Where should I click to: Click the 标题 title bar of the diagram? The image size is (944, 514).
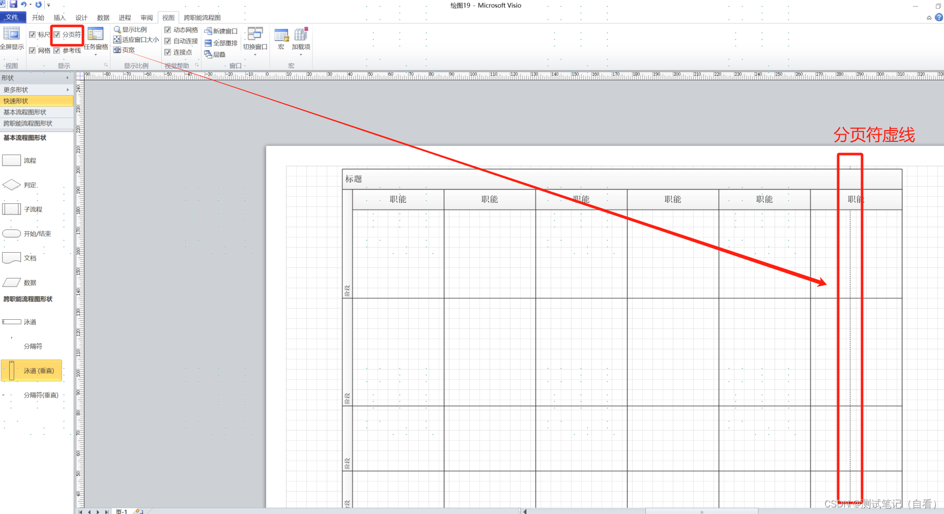pyautogui.click(x=622, y=179)
